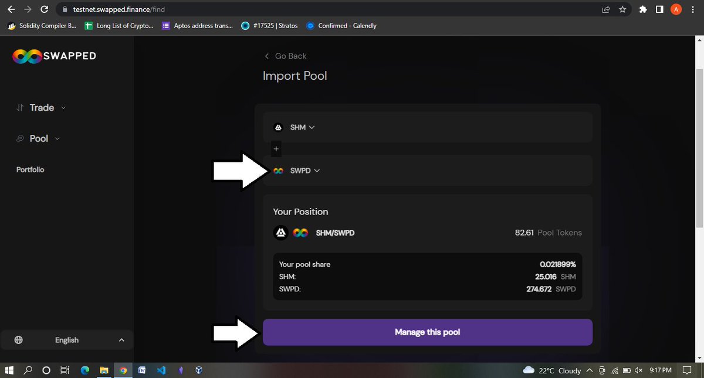Open the #17525 Stratos bookmark

(270, 26)
